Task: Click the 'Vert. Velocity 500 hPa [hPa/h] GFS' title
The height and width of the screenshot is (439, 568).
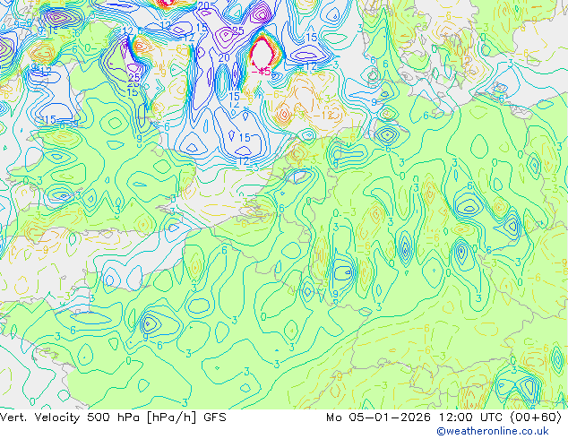Action: (x=113, y=417)
